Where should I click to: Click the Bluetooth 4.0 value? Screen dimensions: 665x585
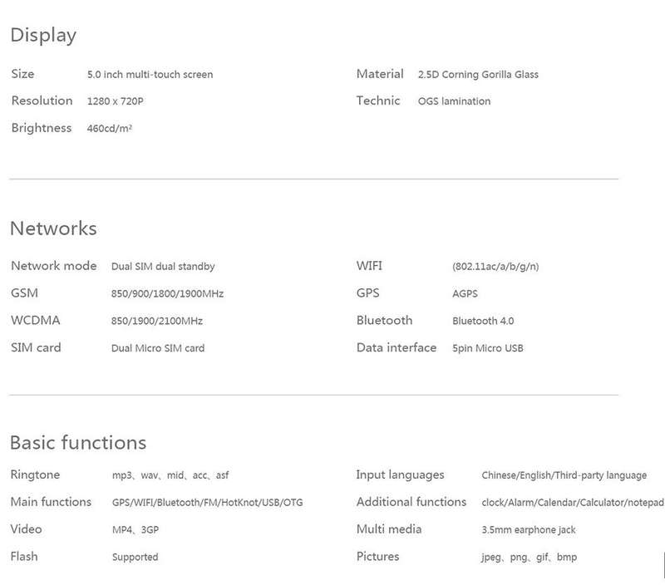[x=483, y=321]
